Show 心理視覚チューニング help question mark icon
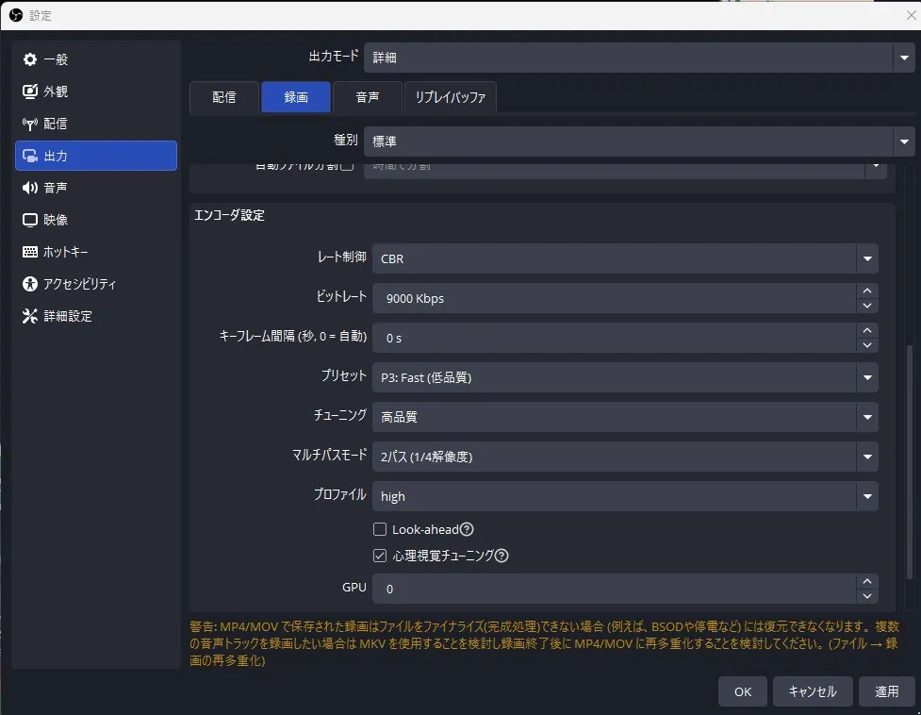 (x=502, y=556)
